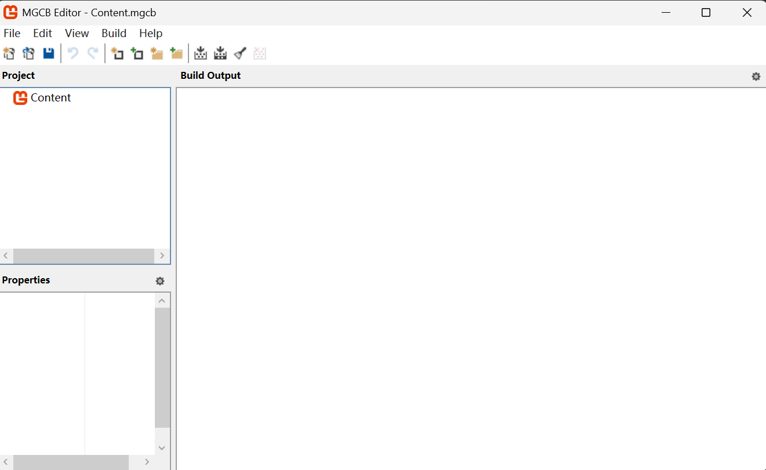766x470 pixels.
Task: Open the View menu
Action: 77,34
